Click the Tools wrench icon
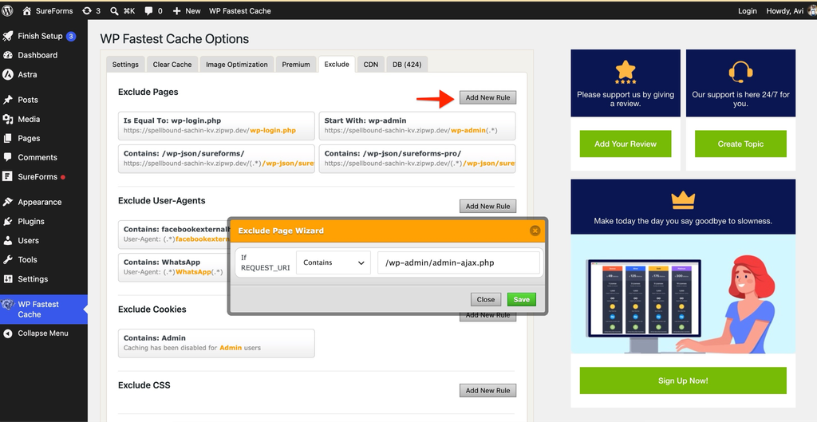817x422 pixels. [x=8, y=259]
